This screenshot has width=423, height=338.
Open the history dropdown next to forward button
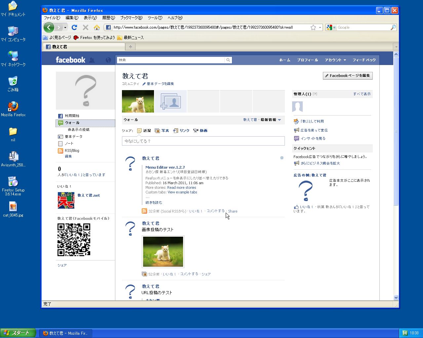point(65,27)
